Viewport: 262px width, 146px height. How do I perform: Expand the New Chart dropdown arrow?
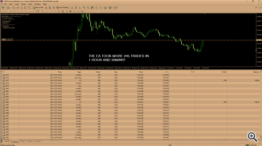[x=5, y=8]
